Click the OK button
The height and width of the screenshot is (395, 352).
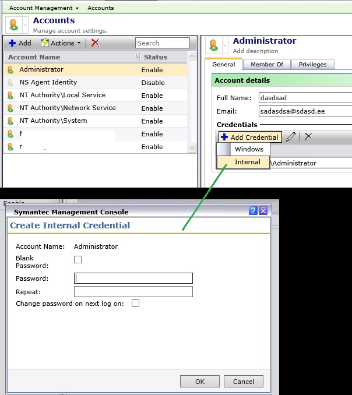click(200, 382)
